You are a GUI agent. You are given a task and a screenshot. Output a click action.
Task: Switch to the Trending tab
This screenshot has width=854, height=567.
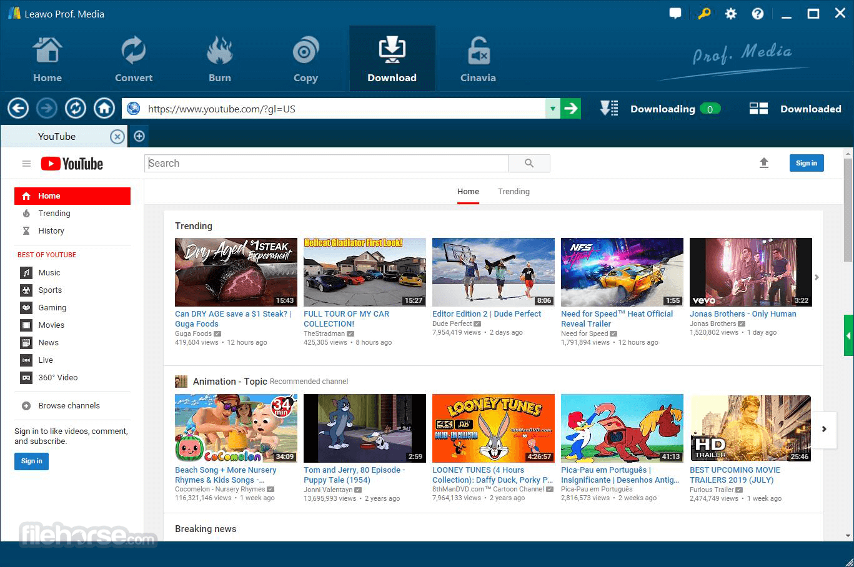pos(514,192)
